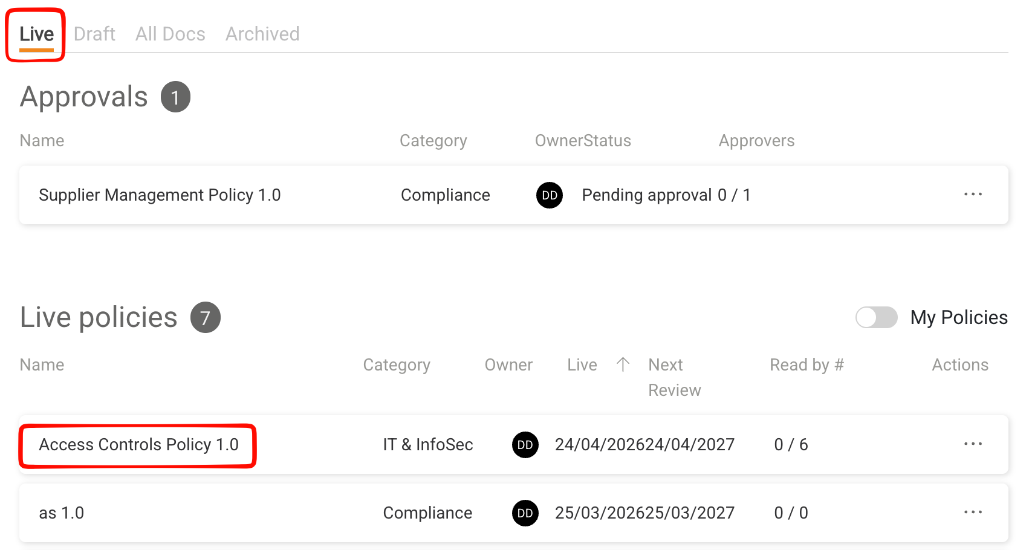Toggle the My Policies switch
The image size is (1029, 550).
coord(876,317)
